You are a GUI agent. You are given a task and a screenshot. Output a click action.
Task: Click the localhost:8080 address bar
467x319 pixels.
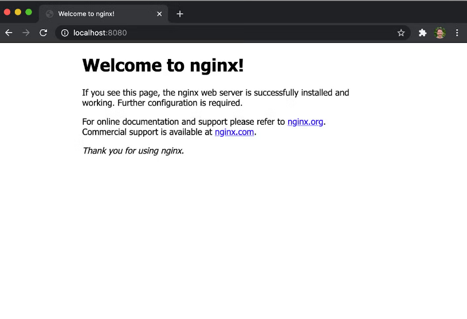pyautogui.click(x=233, y=33)
